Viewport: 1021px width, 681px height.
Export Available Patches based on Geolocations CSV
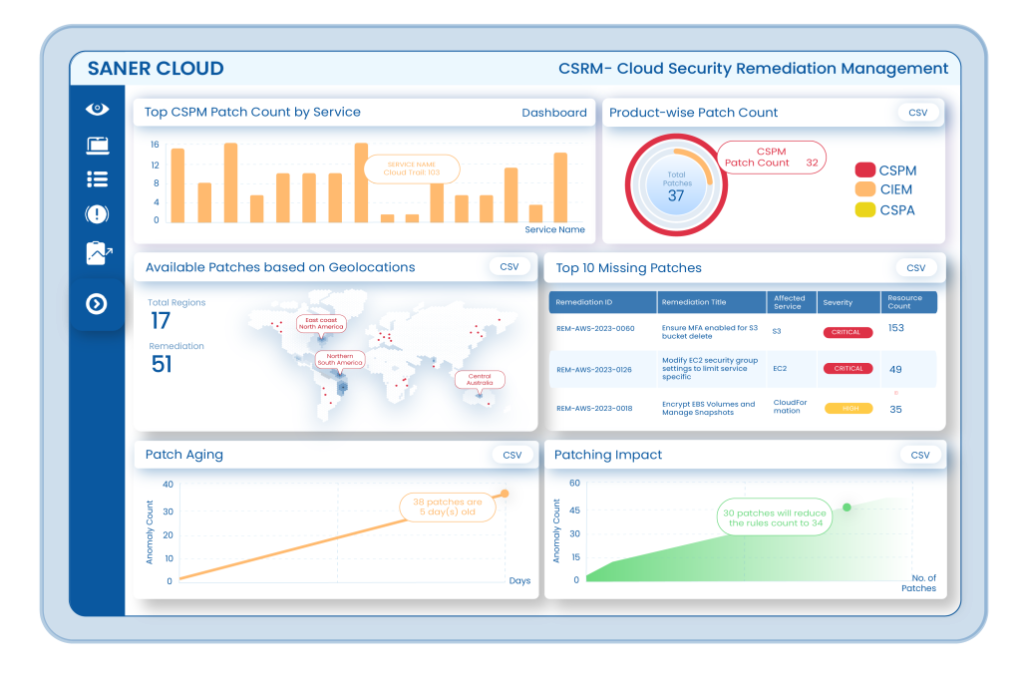(510, 267)
